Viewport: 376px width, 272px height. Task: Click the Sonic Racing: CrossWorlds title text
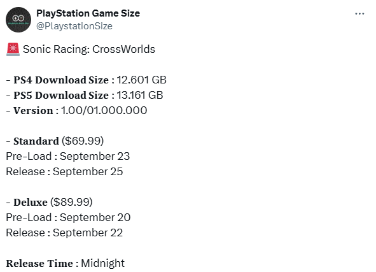point(89,49)
